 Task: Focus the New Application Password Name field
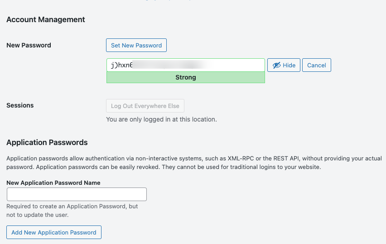77,194
